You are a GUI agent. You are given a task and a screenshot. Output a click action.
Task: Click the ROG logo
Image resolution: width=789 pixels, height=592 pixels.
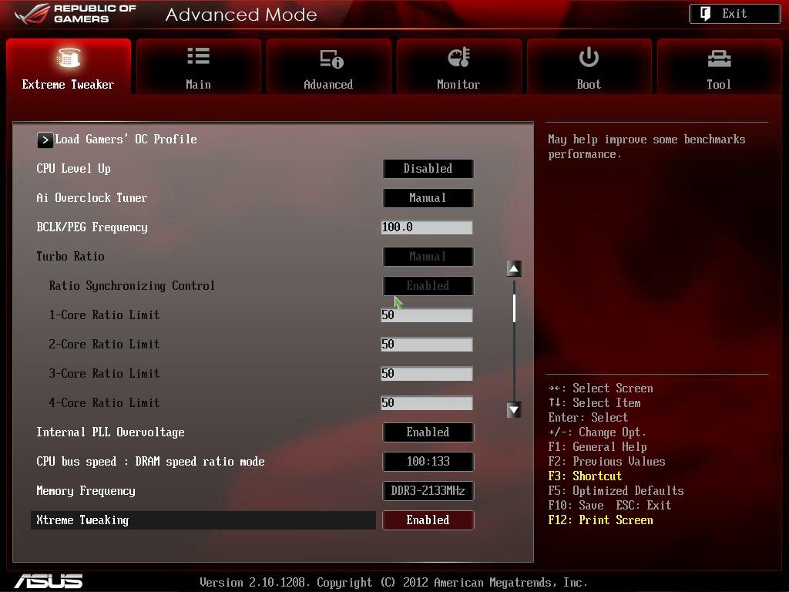(x=76, y=14)
